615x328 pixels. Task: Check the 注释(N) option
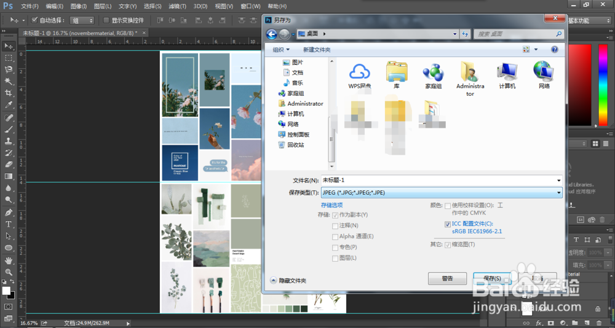click(335, 225)
